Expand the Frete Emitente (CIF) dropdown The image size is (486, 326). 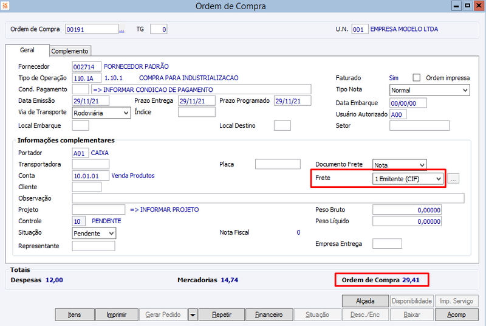pos(408,179)
